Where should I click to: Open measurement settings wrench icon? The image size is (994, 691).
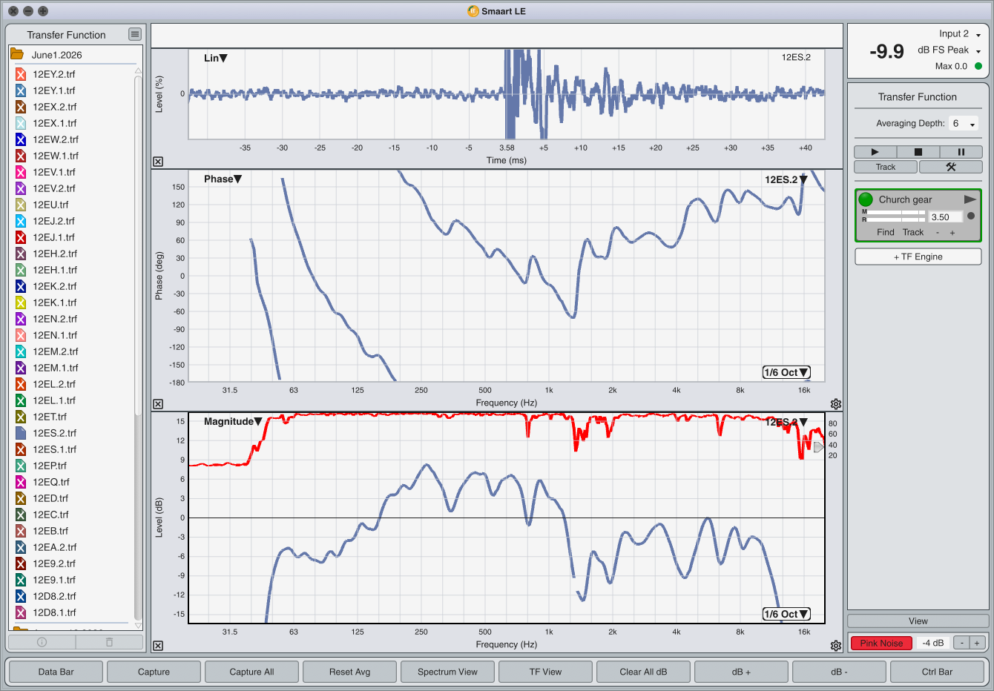pyautogui.click(x=950, y=167)
